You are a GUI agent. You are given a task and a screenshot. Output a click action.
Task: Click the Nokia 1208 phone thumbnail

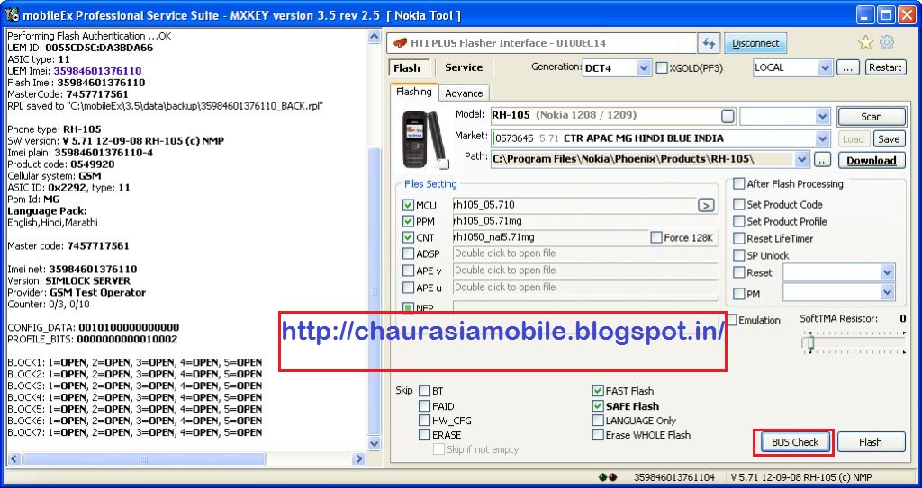tap(422, 140)
